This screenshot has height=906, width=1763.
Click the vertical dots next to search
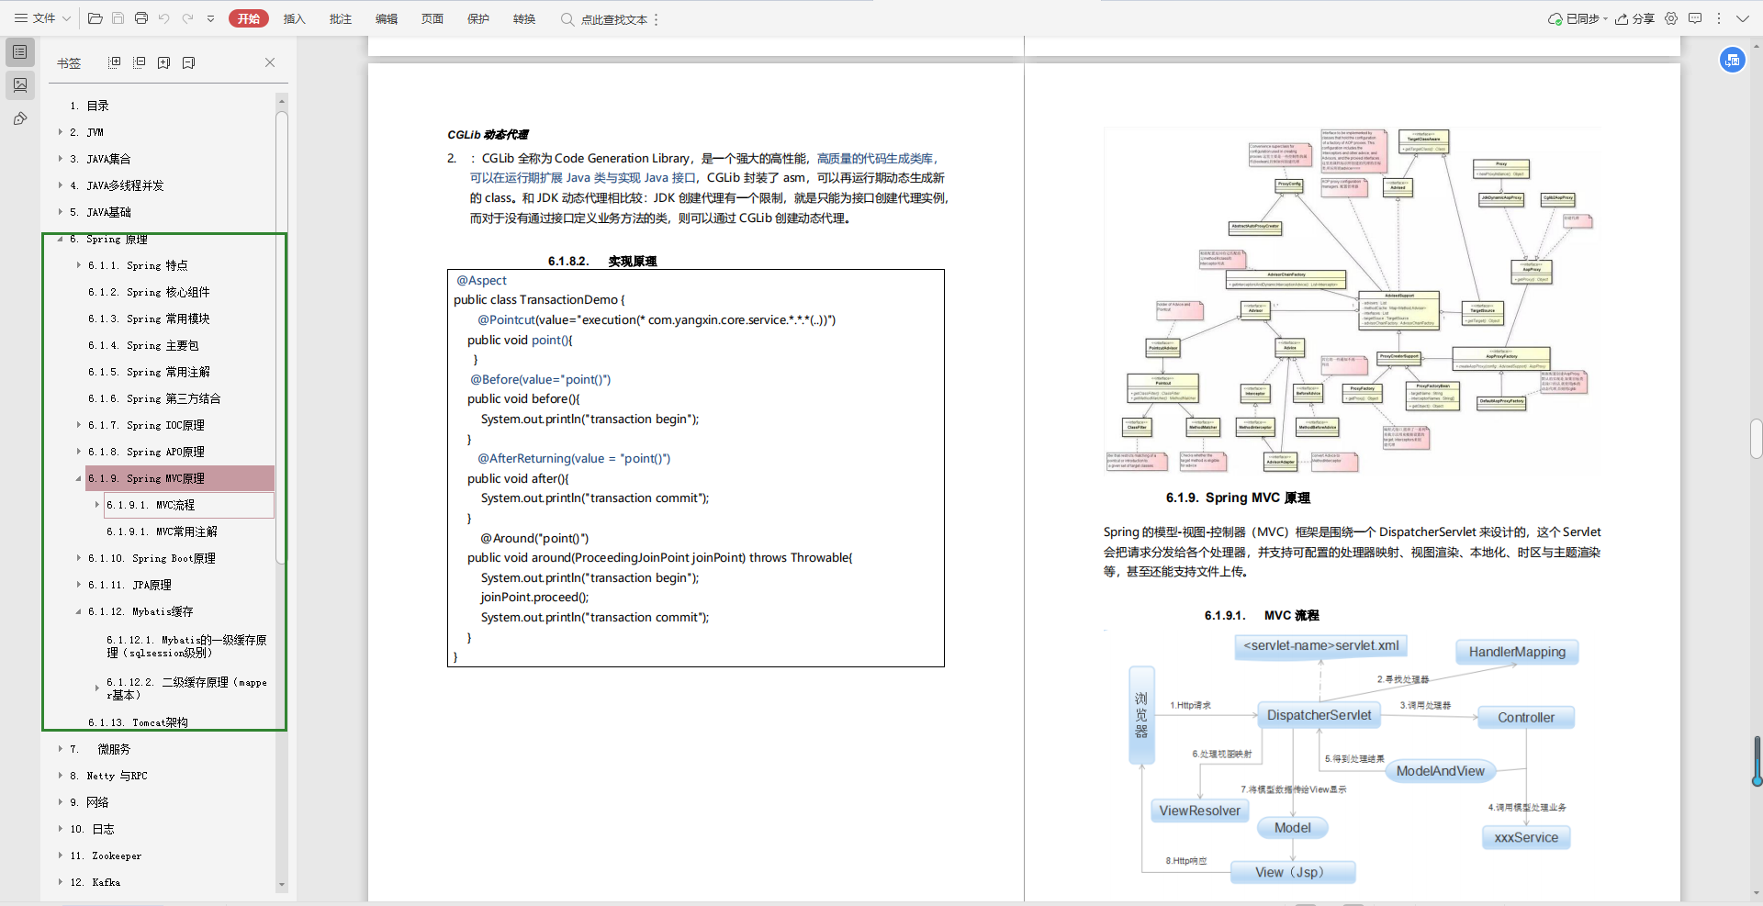click(x=656, y=19)
